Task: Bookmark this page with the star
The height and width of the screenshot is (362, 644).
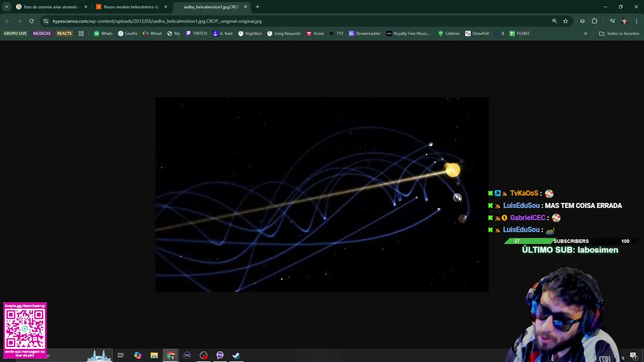Action: click(566, 21)
